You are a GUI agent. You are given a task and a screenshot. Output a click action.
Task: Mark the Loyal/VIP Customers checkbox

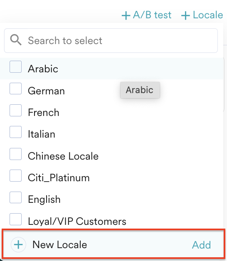(15, 219)
